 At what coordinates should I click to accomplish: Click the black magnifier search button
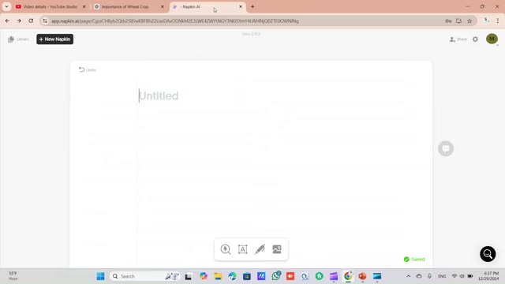(x=488, y=254)
